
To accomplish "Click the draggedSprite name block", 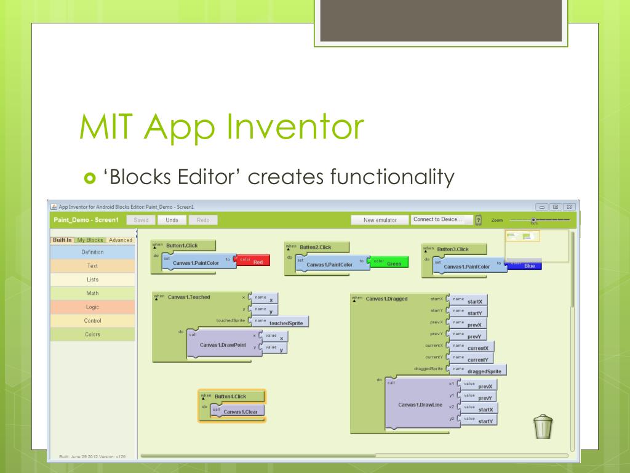I will (x=477, y=370).
